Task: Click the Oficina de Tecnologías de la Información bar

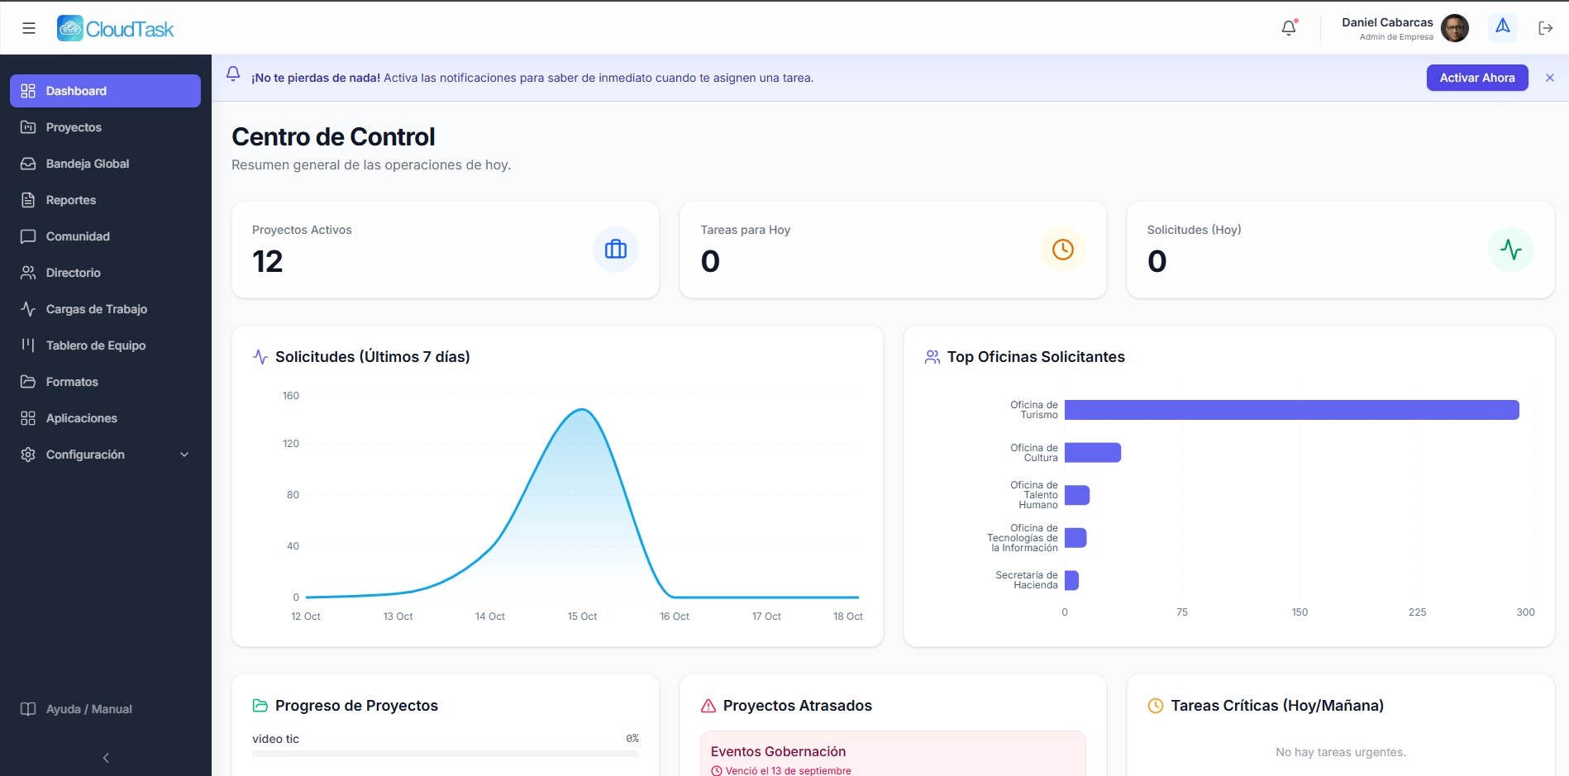Action: (1075, 538)
